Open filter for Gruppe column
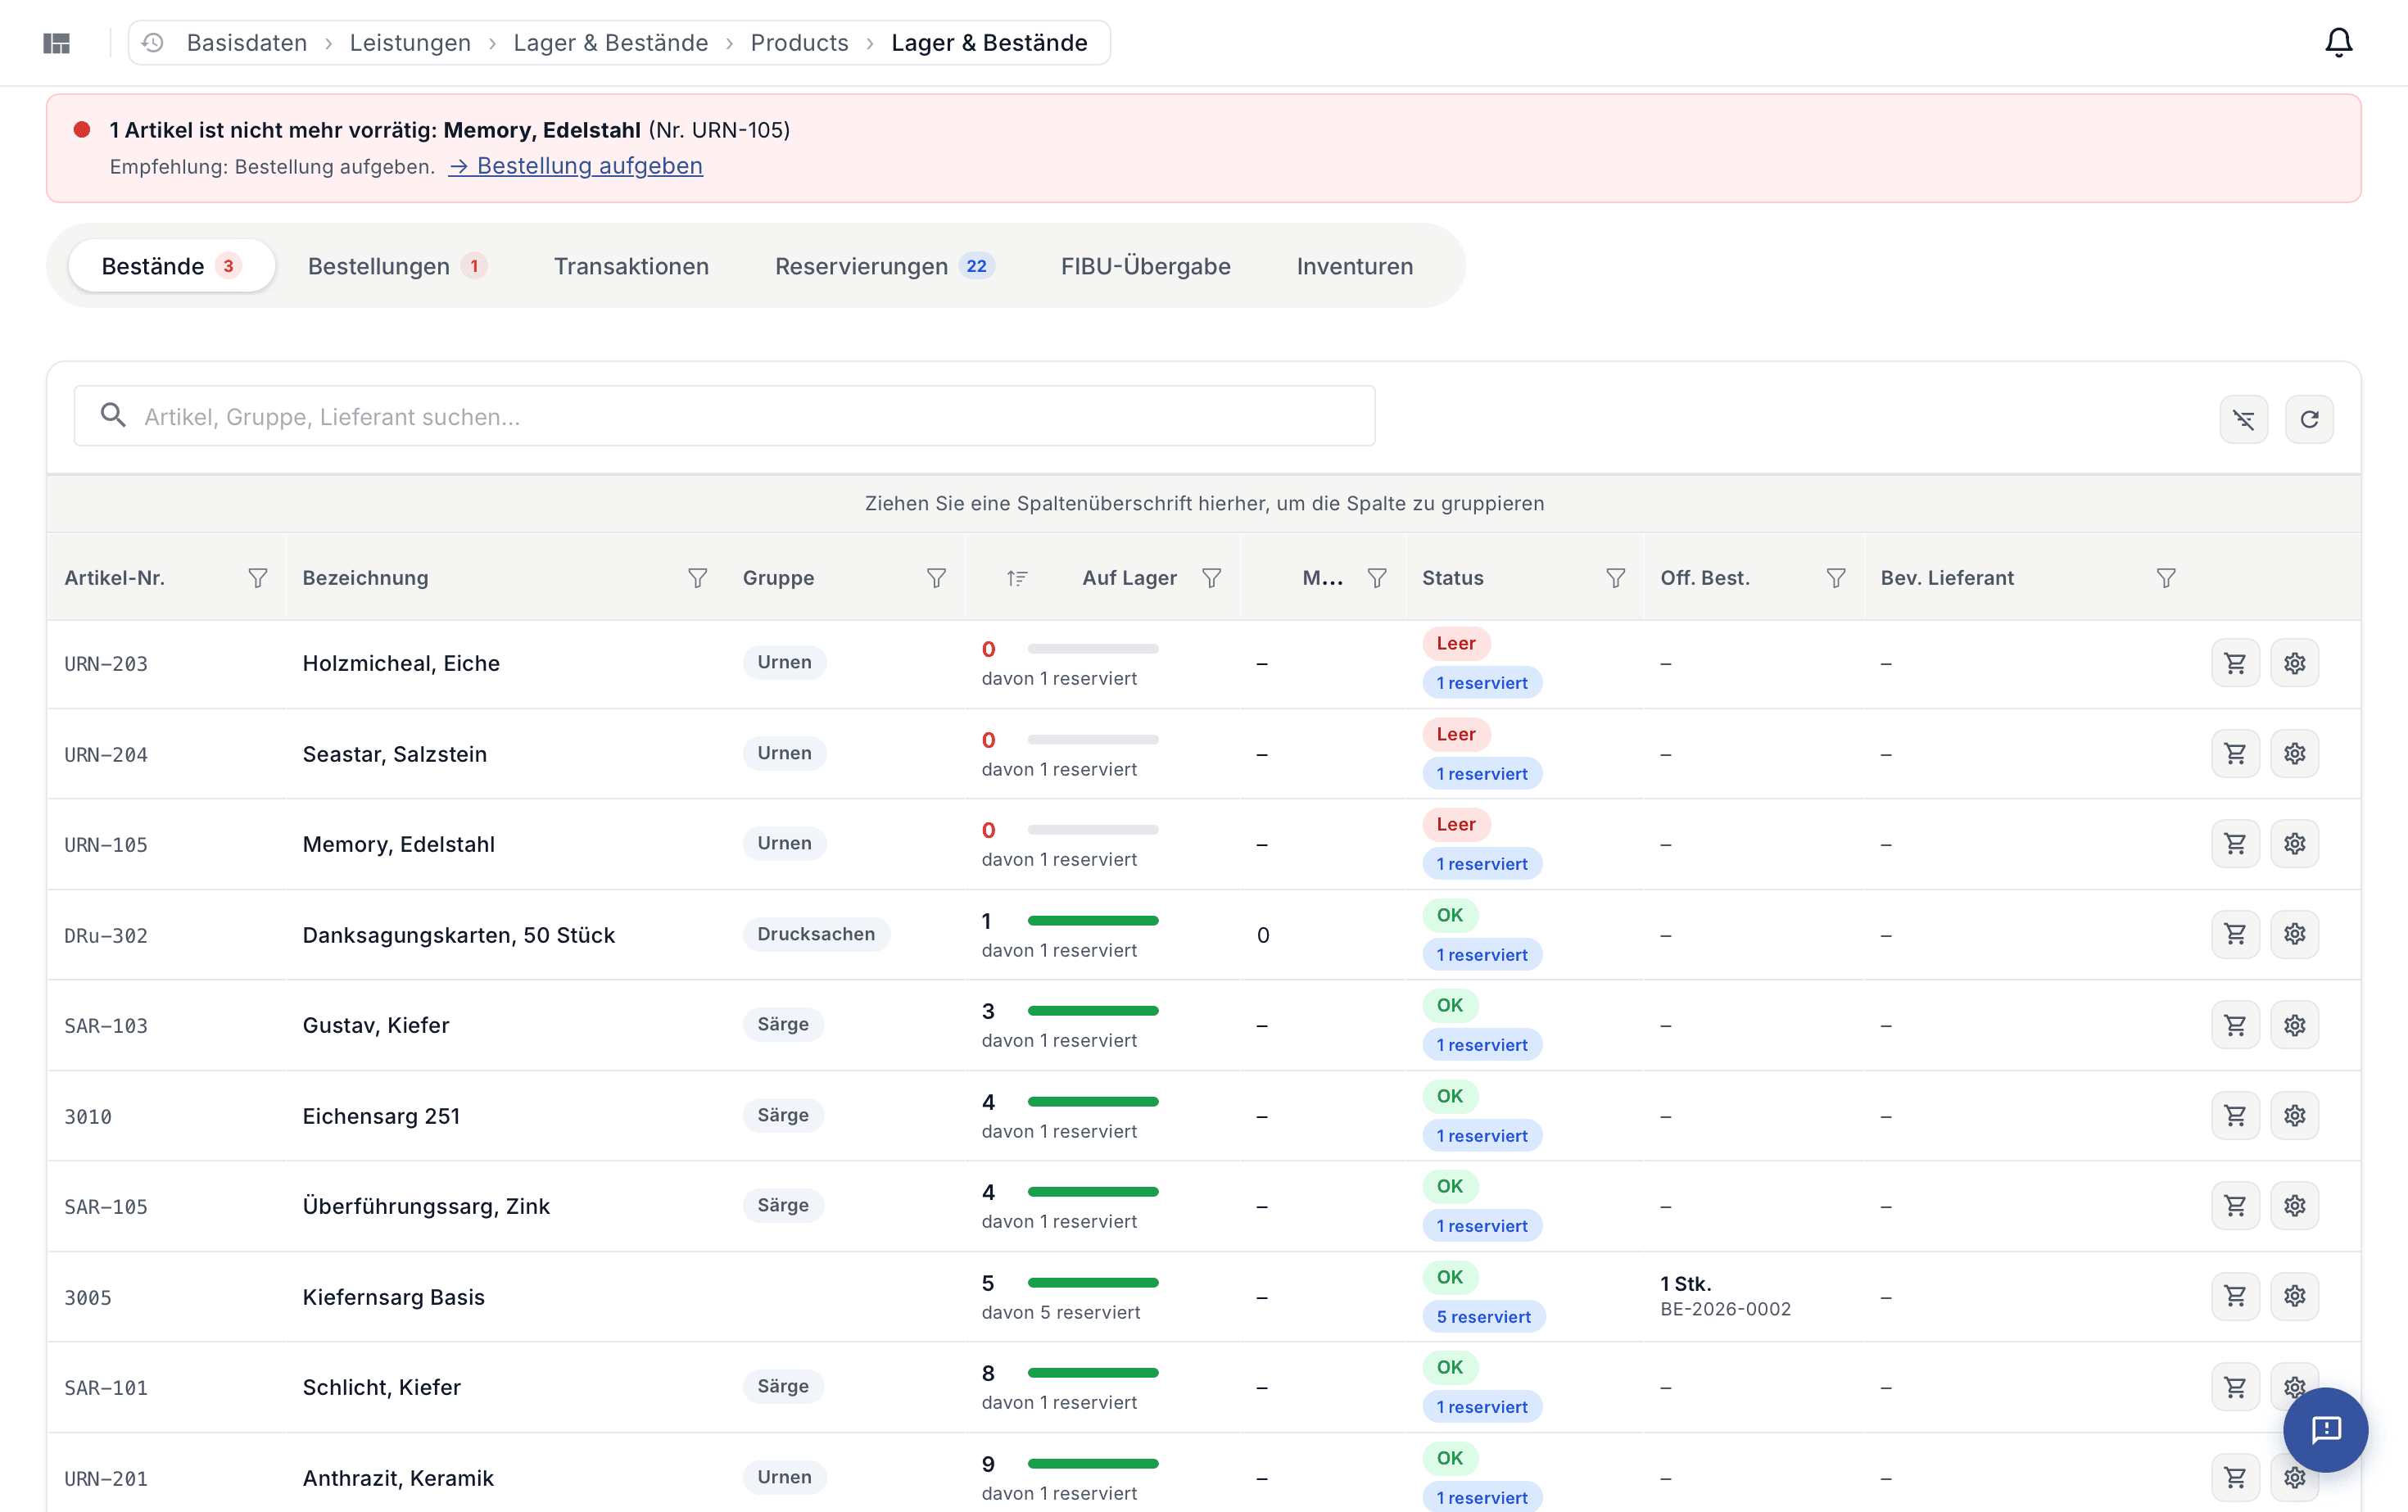The width and height of the screenshot is (2408, 1512). [x=936, y=578]
